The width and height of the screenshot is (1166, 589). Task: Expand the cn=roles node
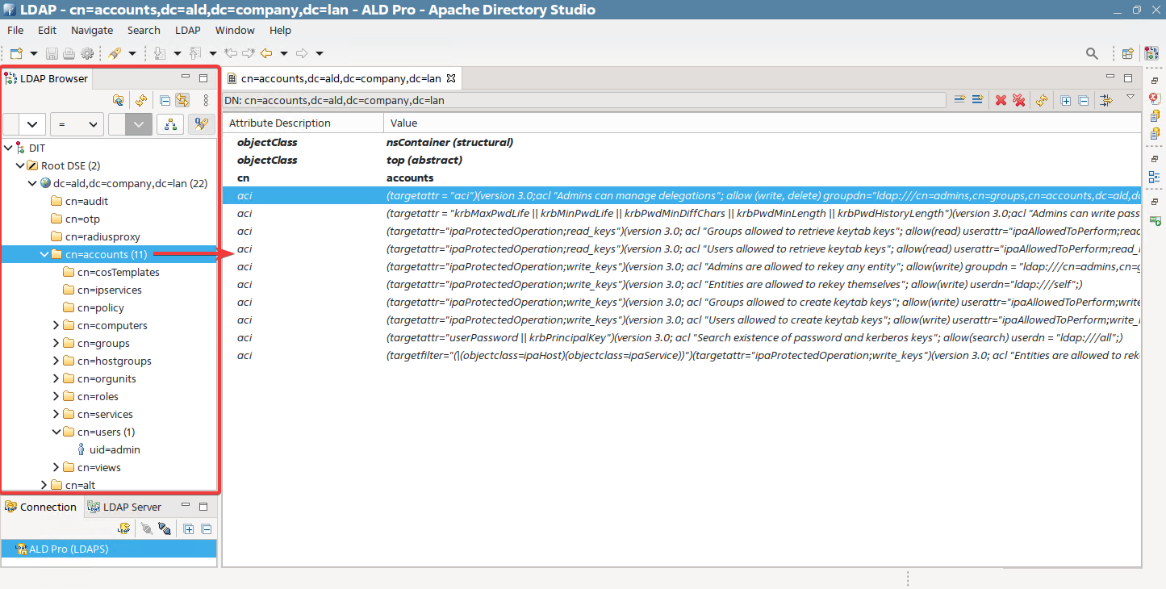coord(56,396)
